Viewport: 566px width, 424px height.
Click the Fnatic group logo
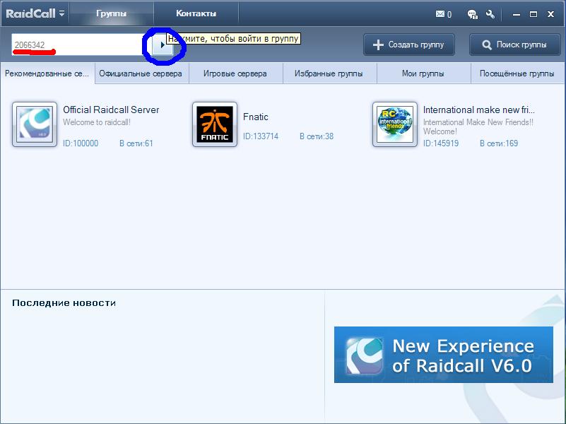click(215, 124)
